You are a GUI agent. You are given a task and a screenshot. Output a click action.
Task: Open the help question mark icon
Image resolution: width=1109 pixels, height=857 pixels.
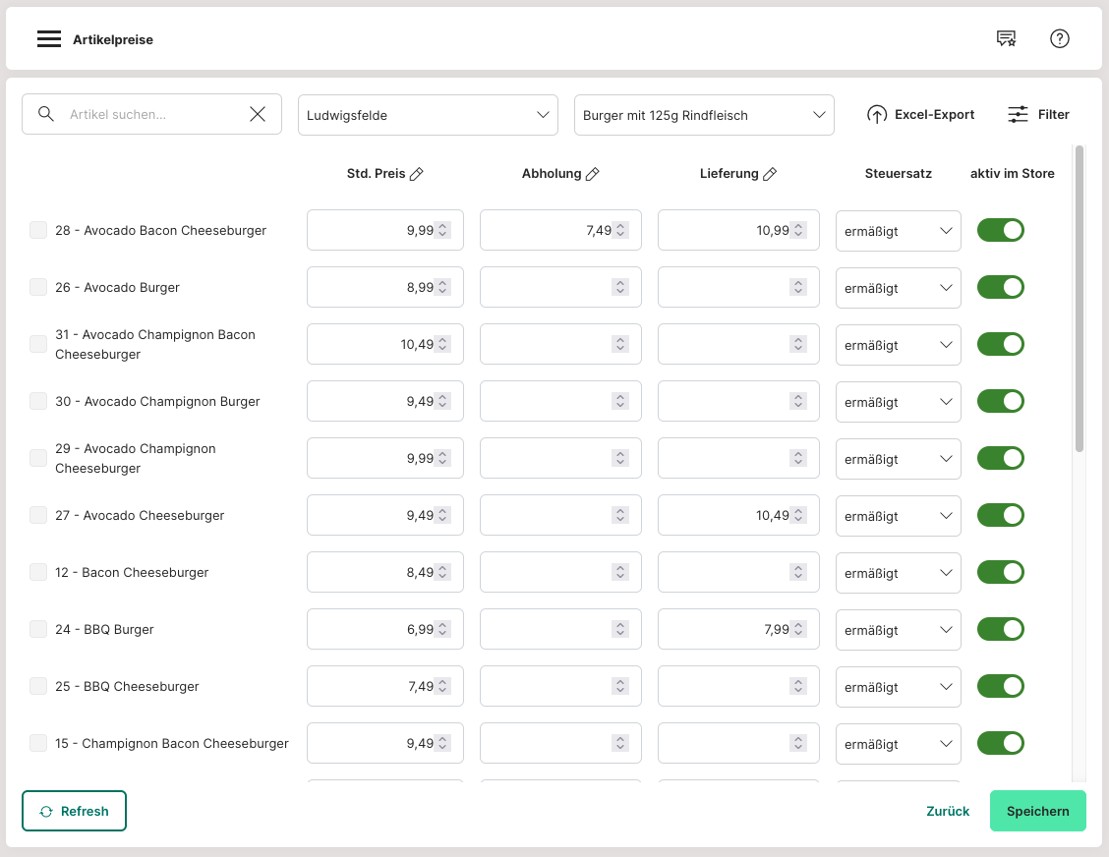tap(1059, 39)
